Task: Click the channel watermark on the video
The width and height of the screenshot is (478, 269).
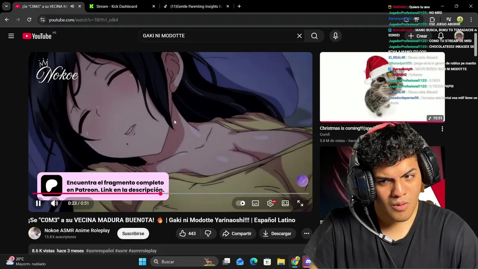Action: pyautogui.click(x=302, y=181)
